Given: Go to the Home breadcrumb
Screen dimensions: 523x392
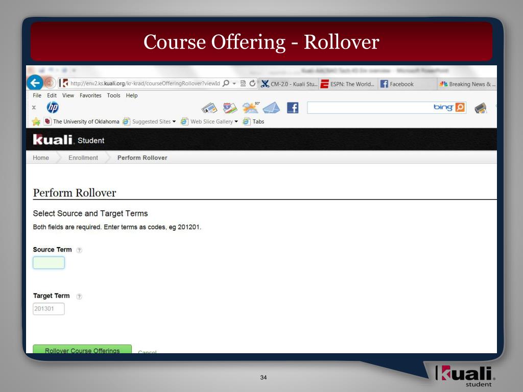Looking at the screenshot, I should pyautogui.click(x=41, y=158).
